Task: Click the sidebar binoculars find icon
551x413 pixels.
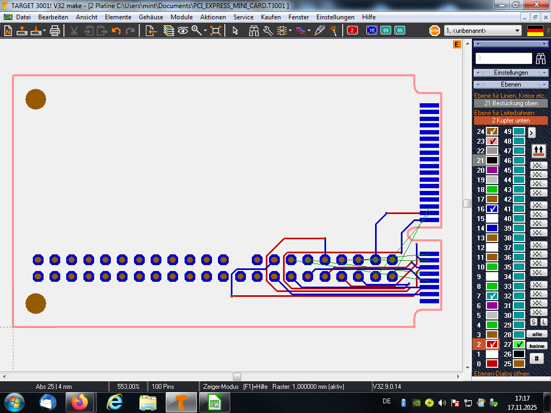Action: [x=540, y=58]
